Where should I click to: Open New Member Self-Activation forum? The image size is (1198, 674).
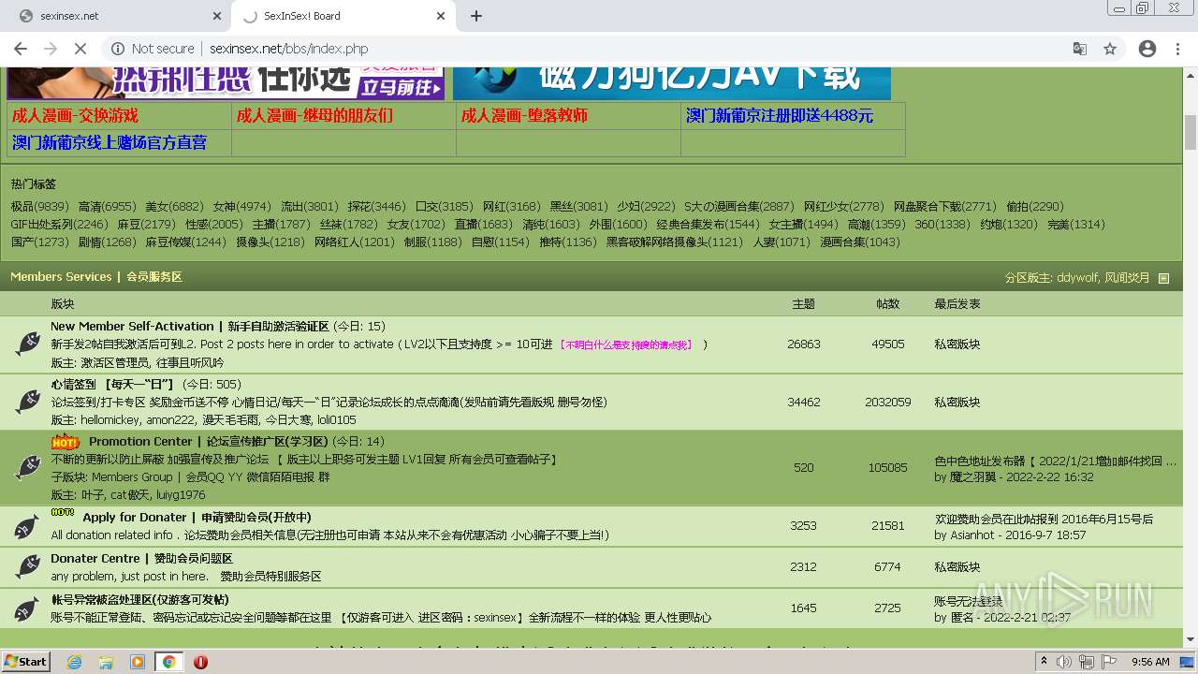click(x=190, y=327)
